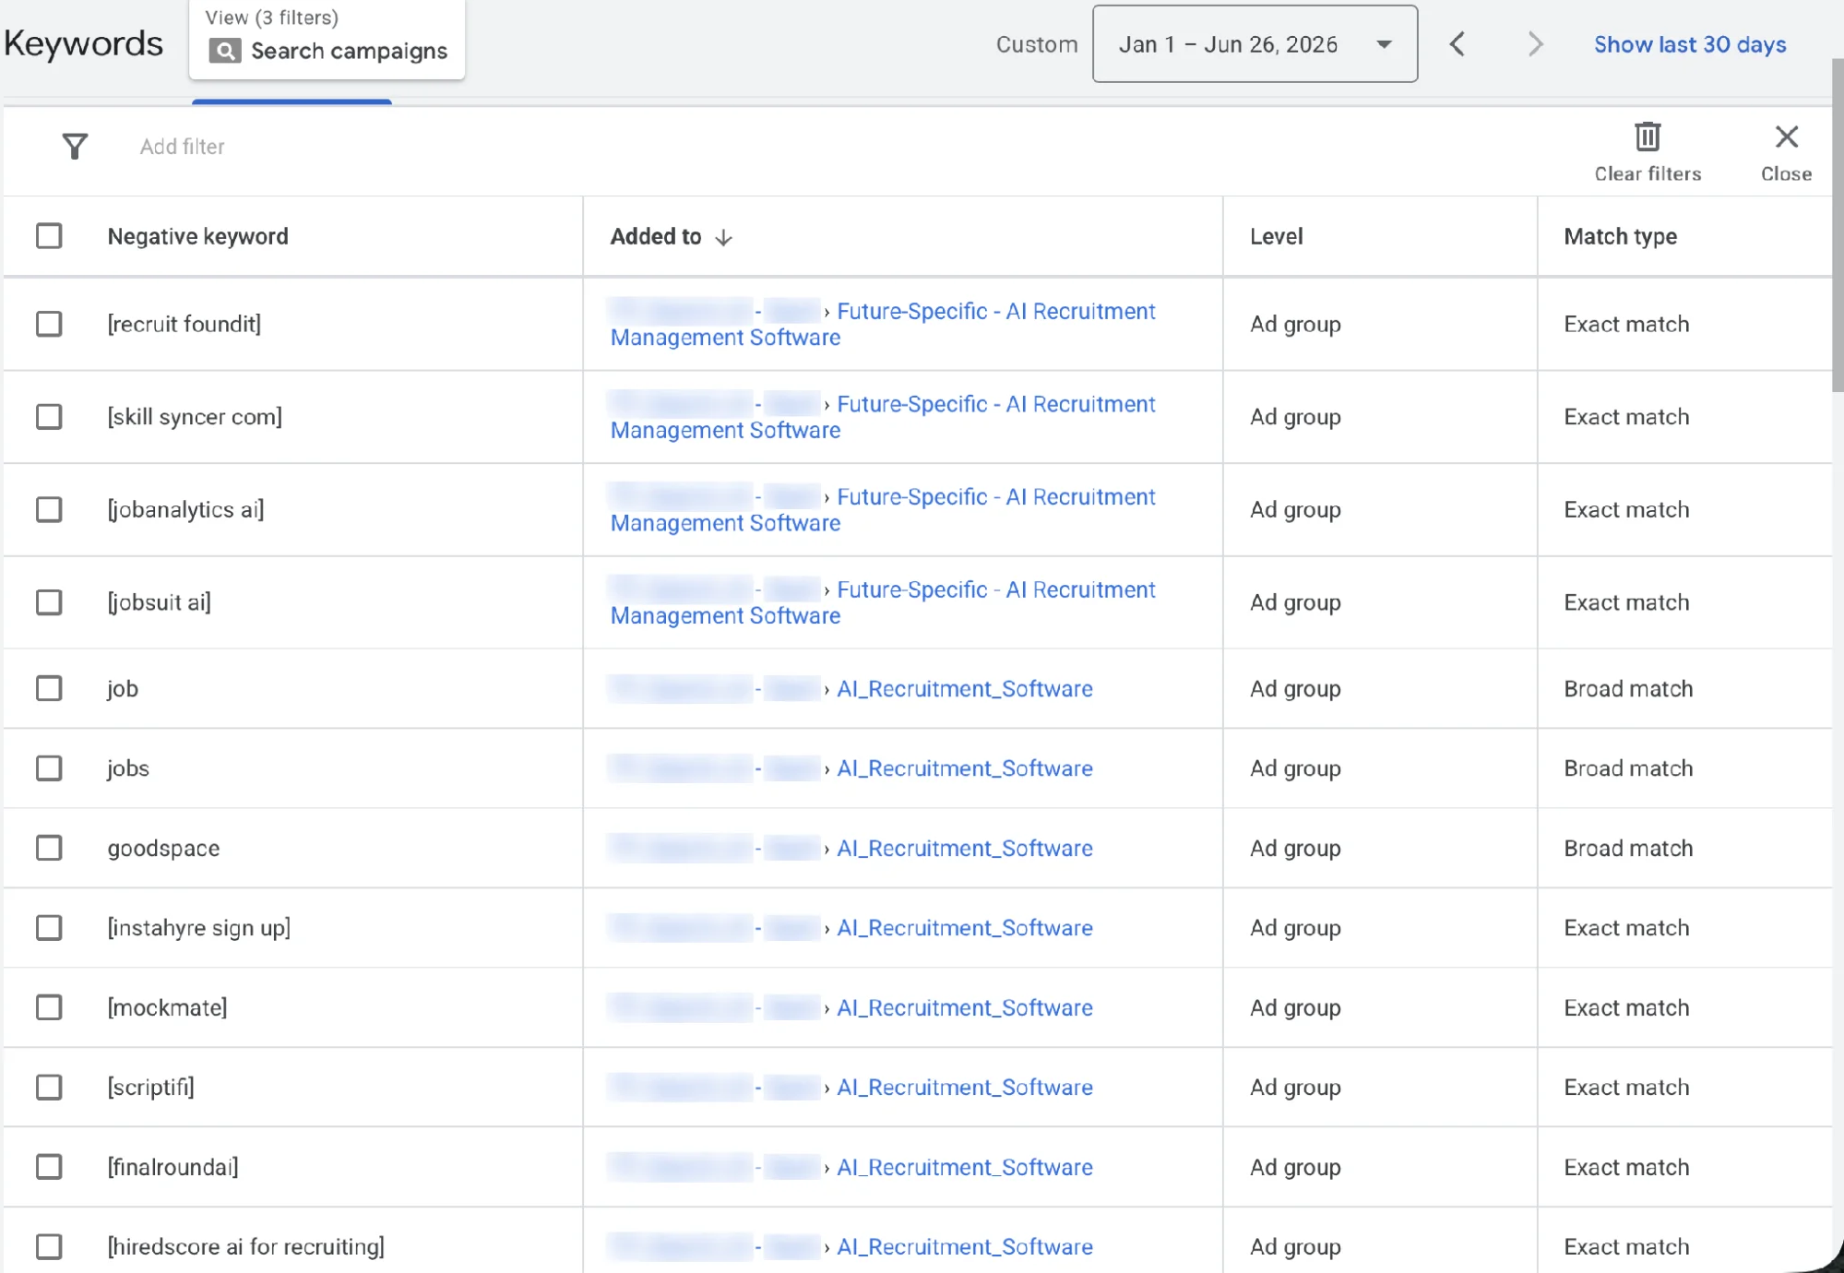Check the [mockmate] row checkbox
Screen dimensions: 1844x1273
49,1007
